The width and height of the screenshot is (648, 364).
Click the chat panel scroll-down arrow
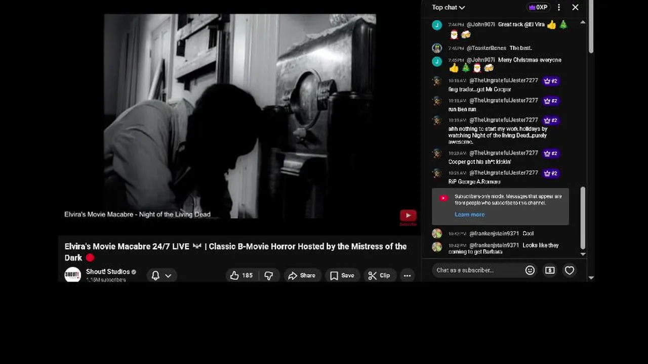click(583, 254)
